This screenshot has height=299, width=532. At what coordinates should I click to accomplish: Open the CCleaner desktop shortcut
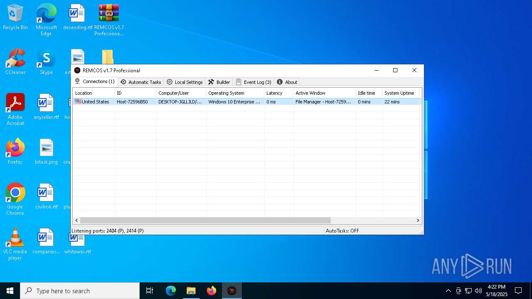coord(15,62)
